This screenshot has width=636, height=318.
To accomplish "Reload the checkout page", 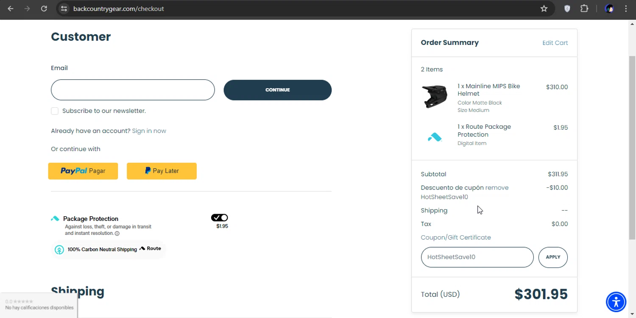I will pos(44,8).
